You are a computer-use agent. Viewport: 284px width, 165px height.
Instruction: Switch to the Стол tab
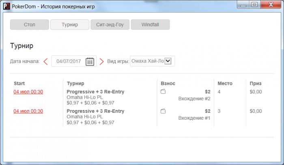[x=30, y=25]
